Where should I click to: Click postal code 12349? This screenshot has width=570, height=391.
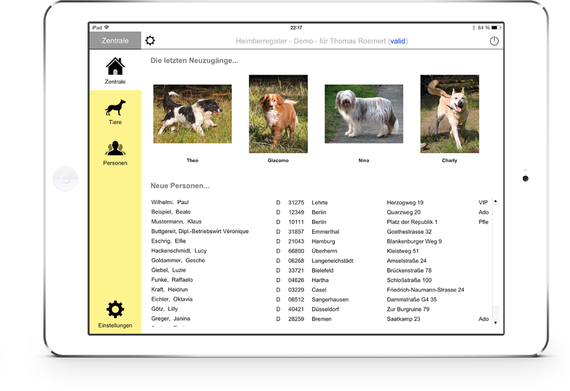[x=296, y=212]
